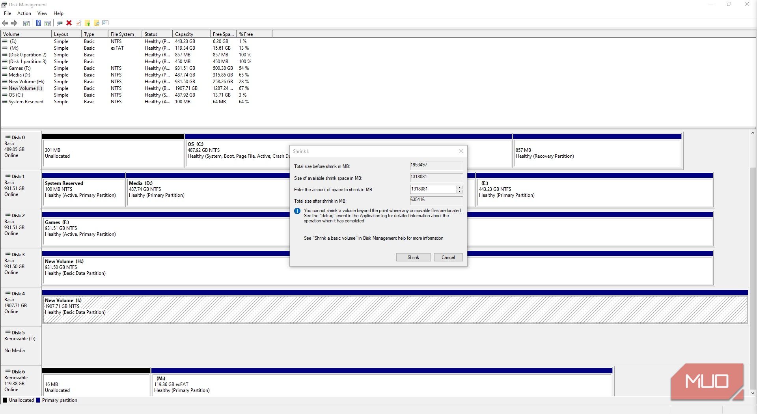This screenshot has width=757, height=414.
Task: Click the folder with green arrow icon
Action: pyautogui.click(x=88, y=23)
